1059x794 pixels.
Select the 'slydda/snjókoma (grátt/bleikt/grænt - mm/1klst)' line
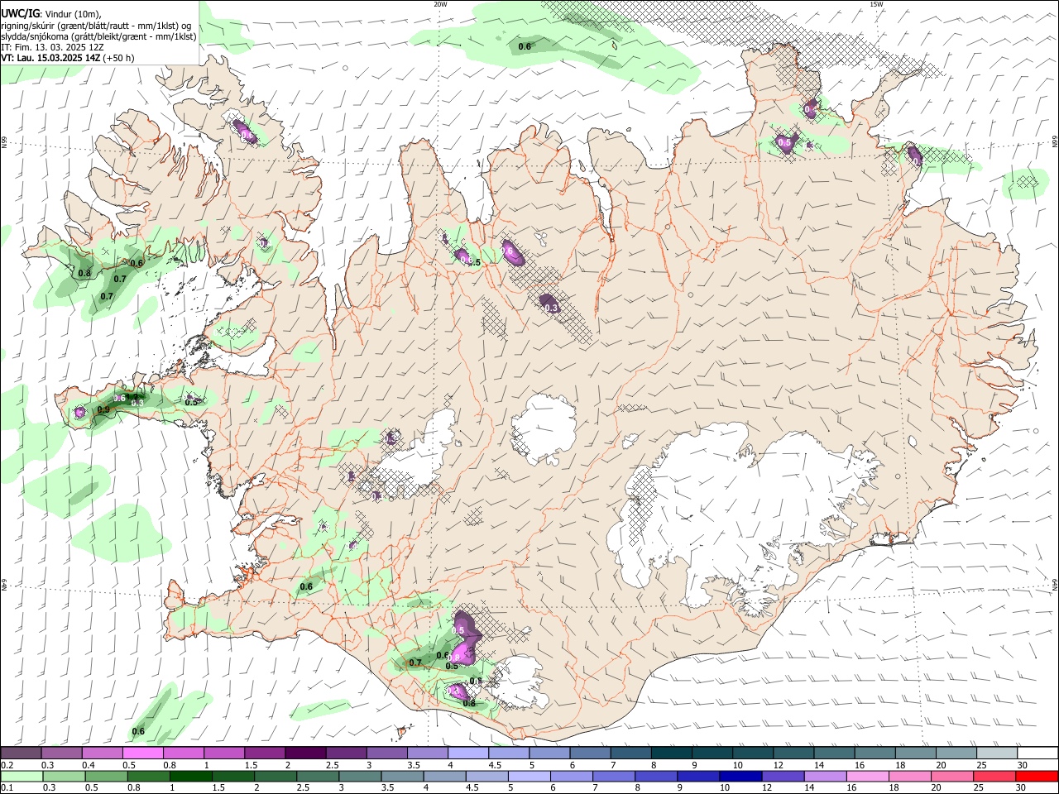[98, 36]
